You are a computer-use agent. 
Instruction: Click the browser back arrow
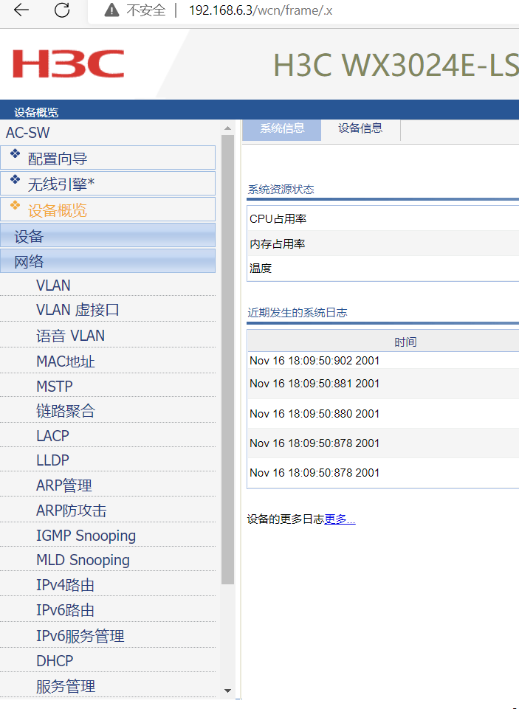(21, 10)
